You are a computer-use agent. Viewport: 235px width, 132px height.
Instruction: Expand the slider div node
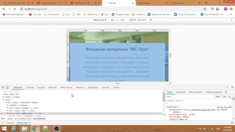click(x=7, y=108)
